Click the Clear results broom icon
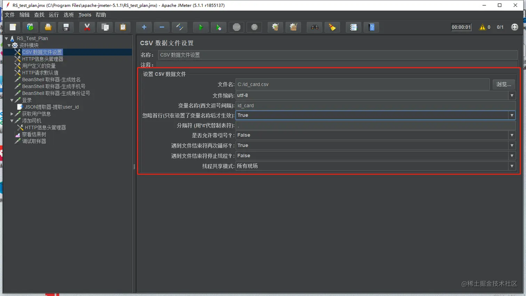 tap(275, 27)
